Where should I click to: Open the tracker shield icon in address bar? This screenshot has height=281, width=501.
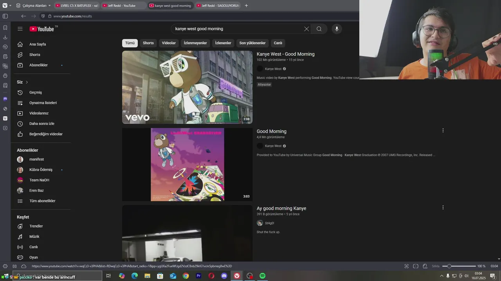[43, 16]
